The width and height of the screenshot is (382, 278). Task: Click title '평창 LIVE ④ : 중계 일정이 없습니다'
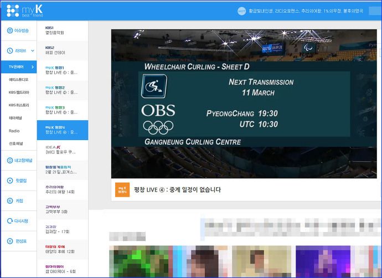(177, 190)
